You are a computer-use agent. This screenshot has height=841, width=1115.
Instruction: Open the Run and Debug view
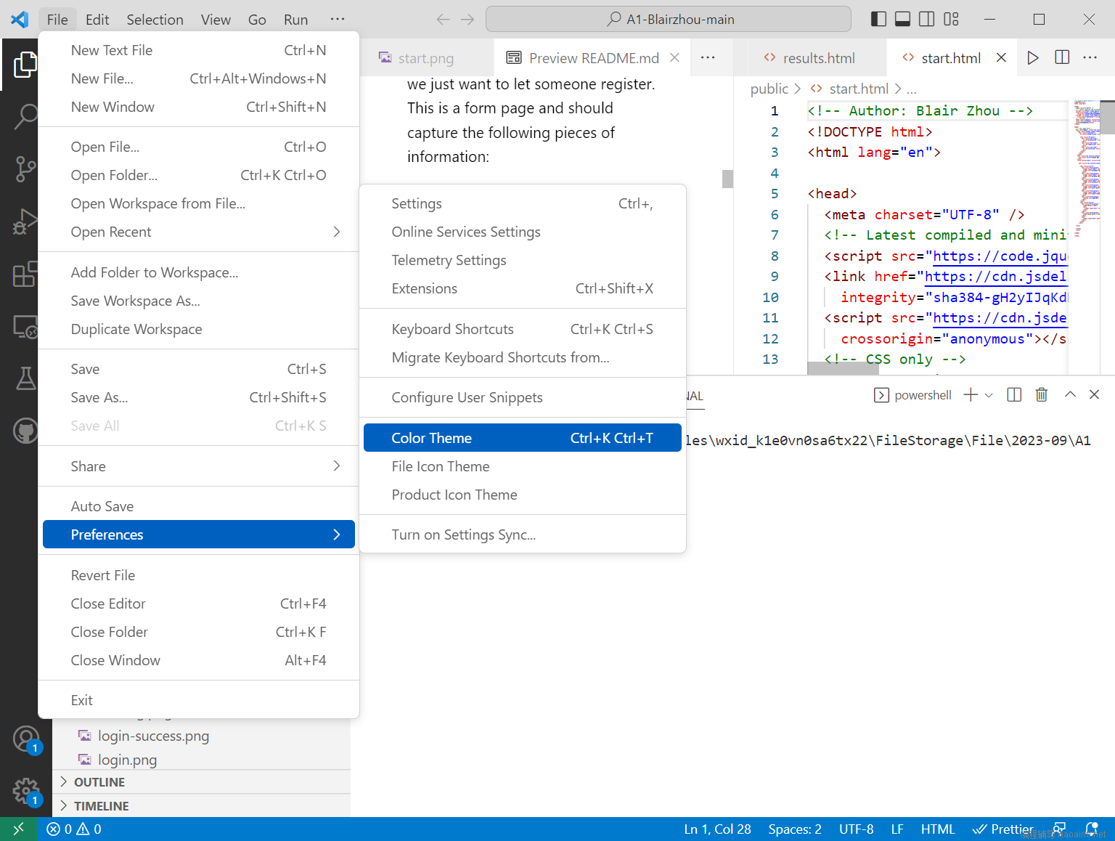point(25,222)
